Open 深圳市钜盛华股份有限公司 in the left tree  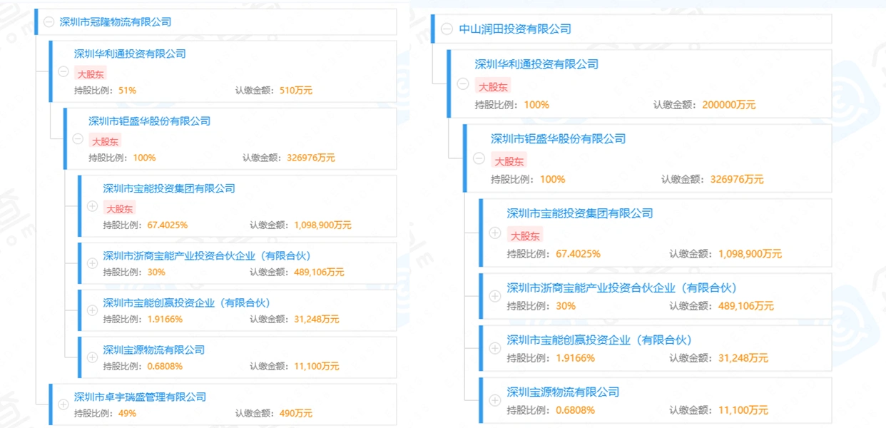(x=149, y=121)
